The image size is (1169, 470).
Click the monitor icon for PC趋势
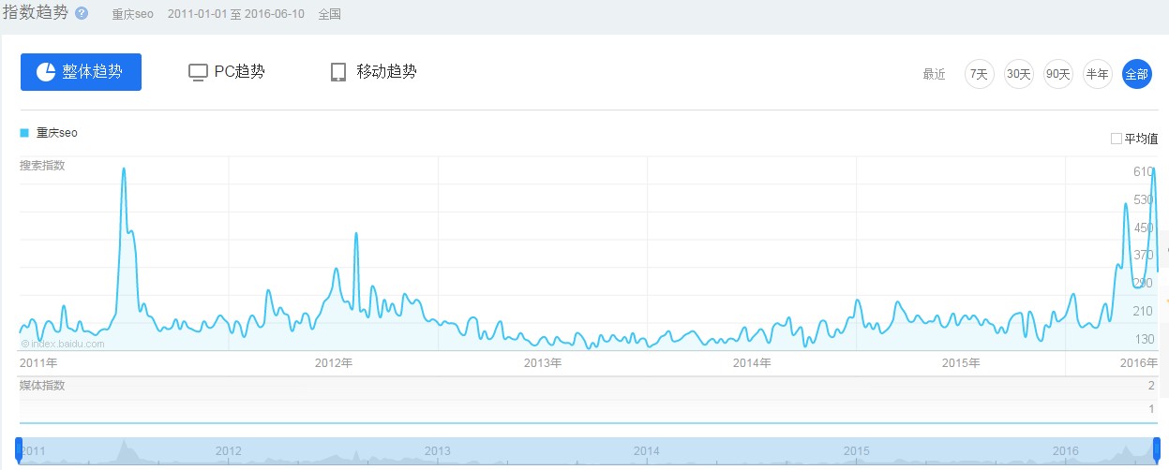[197, 72]
